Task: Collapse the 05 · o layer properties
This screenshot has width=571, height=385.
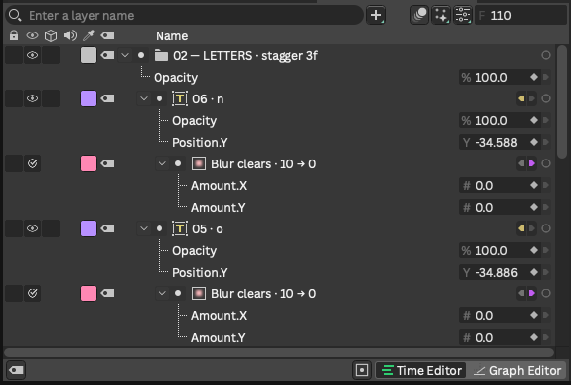Action: (x=144, y=228)
